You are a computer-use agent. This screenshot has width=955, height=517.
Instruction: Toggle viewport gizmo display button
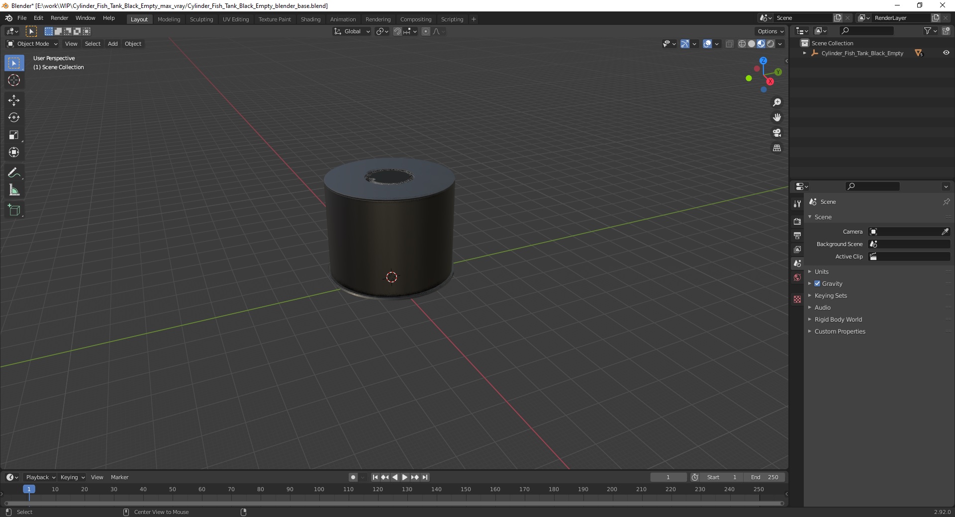click(x=685, y=44)
